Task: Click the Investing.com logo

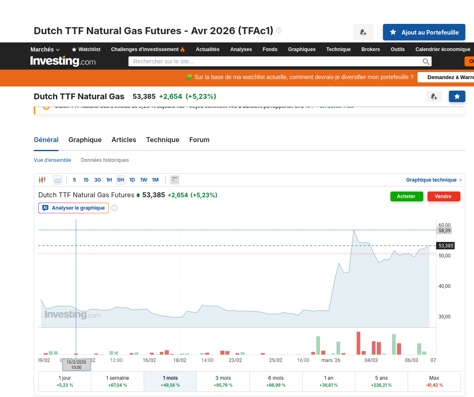Action: (x=63, y=61)
